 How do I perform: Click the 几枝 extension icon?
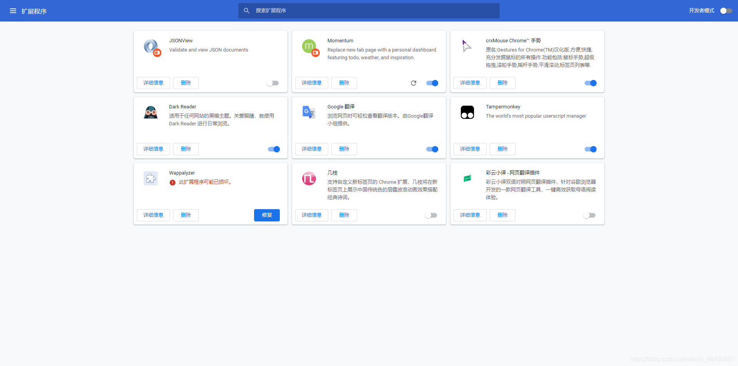pyautogui.click(x=309, y=178)
